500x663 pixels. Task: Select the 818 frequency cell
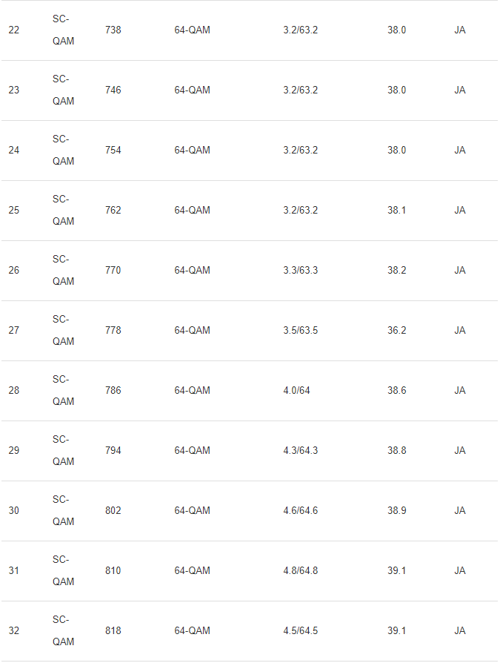click(113, 631)
